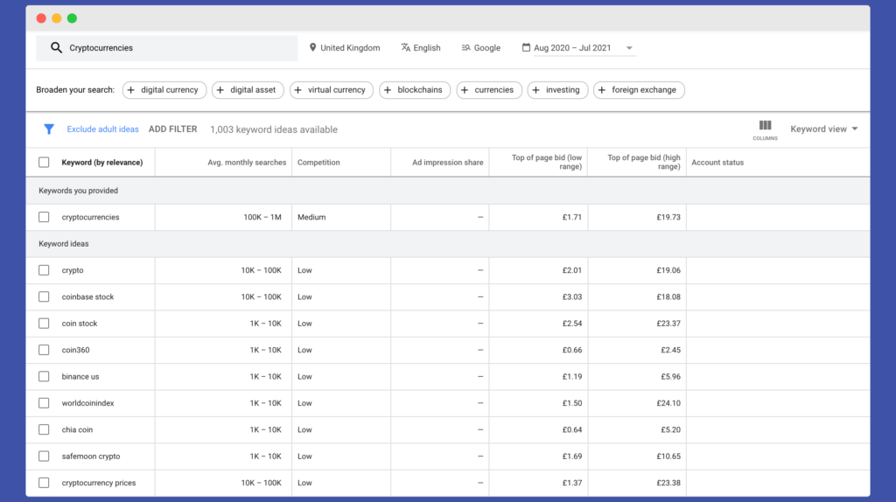Tick the checkbox for 'crypto' keyword
This screenshot has height=502, width=896.
[x=44, y=270]
